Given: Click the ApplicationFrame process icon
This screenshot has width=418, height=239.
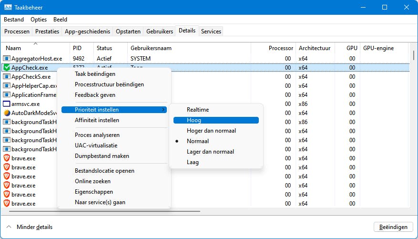Looking at the screenshot, I should (x=7, y=95).
